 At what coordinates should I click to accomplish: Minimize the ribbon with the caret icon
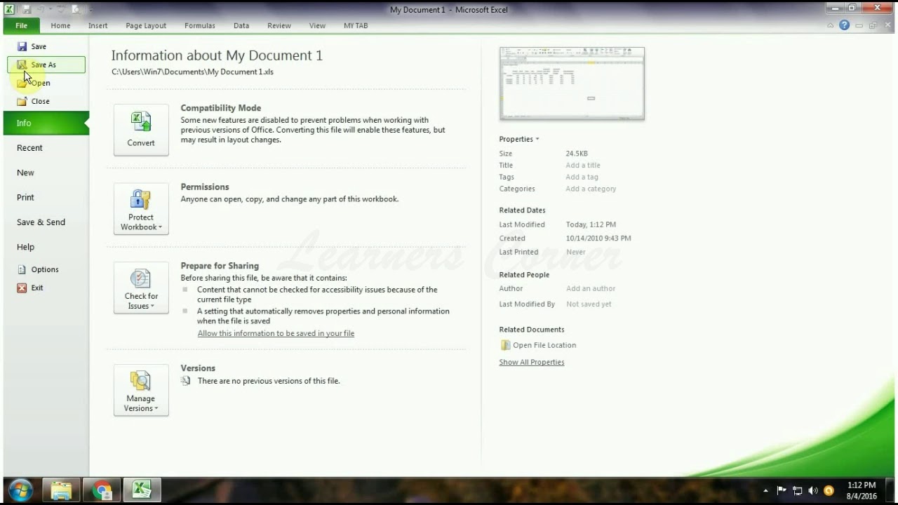[830, 25]
